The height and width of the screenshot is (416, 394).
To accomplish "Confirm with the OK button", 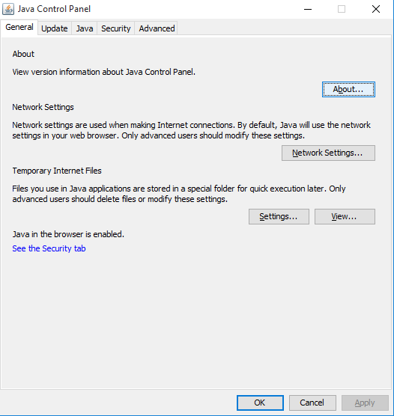I will pyautogui.click(x=260, y=403).
